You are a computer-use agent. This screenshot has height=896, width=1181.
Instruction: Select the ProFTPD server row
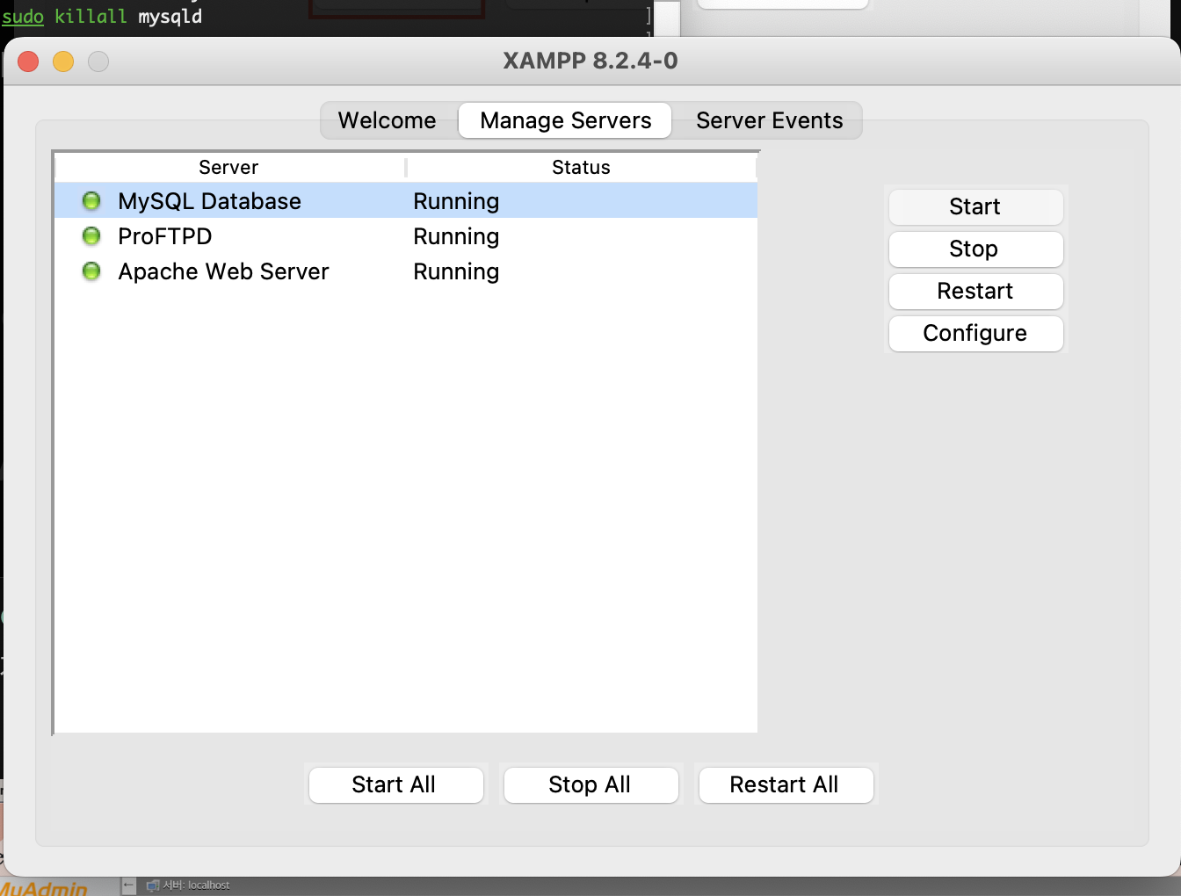point(406,236)
